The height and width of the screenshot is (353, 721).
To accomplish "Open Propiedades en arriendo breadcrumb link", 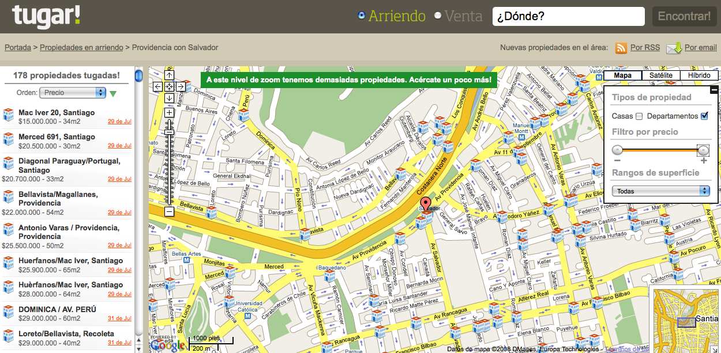I will point(81,47).
